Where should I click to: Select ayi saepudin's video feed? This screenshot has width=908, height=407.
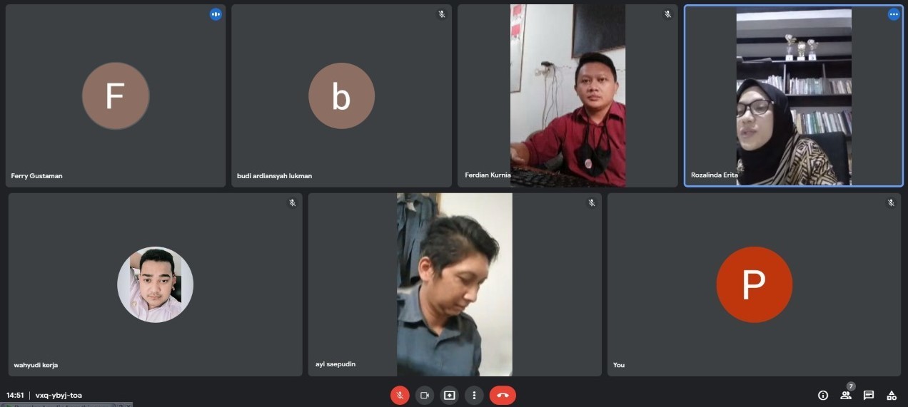(454, 284)
